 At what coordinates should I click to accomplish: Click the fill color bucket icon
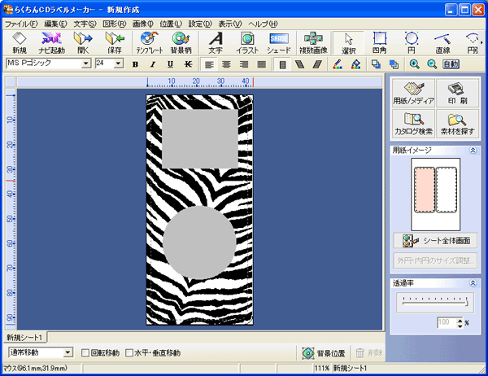[355, 64]
